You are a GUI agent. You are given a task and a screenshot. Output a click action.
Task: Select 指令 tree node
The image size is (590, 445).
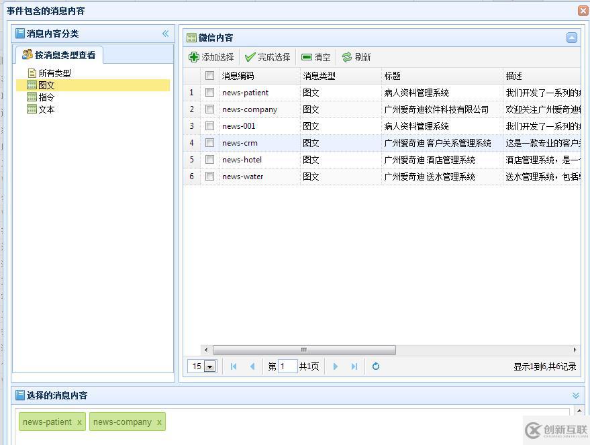pyautogui.click(x=47, y=97)
